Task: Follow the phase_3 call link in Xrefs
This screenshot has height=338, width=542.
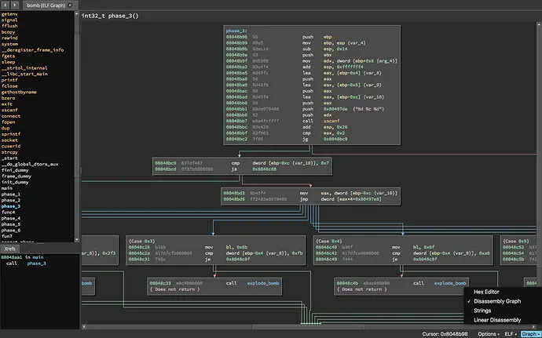Action: coord(36,263)
